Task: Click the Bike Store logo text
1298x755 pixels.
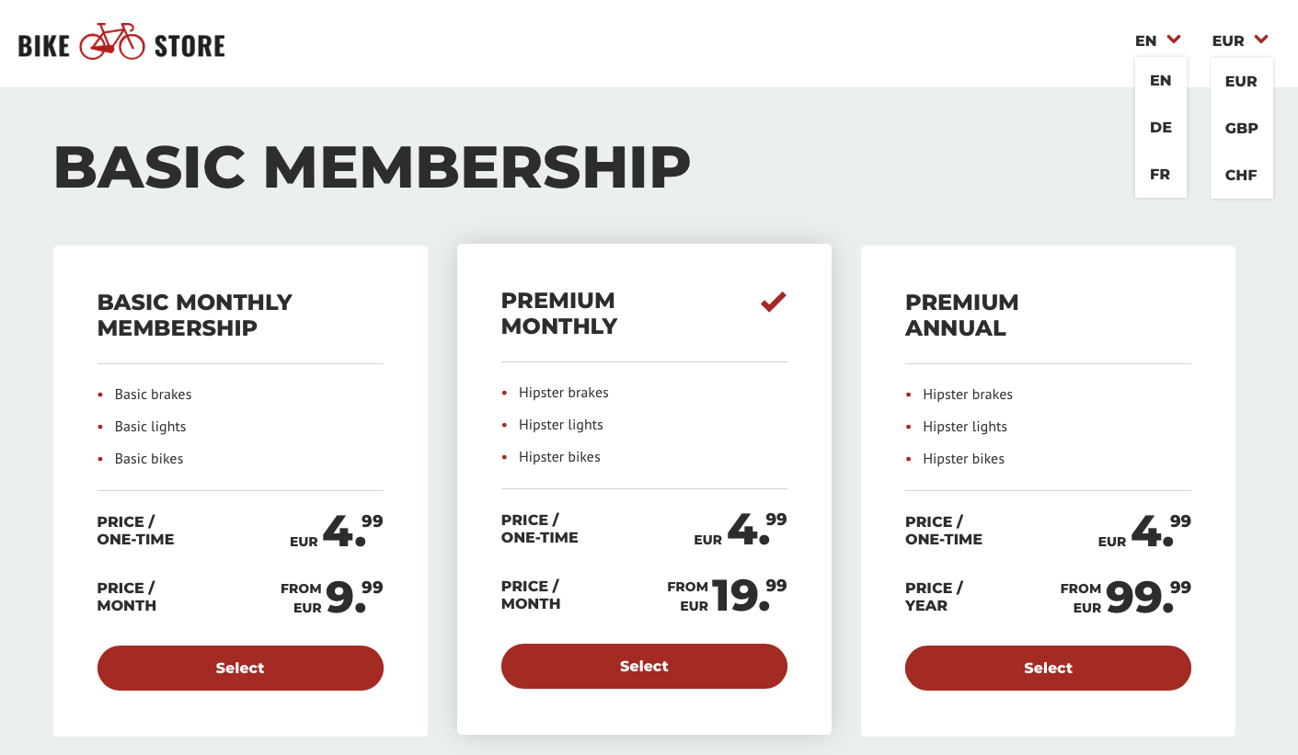Action: [x=121, y=43]
